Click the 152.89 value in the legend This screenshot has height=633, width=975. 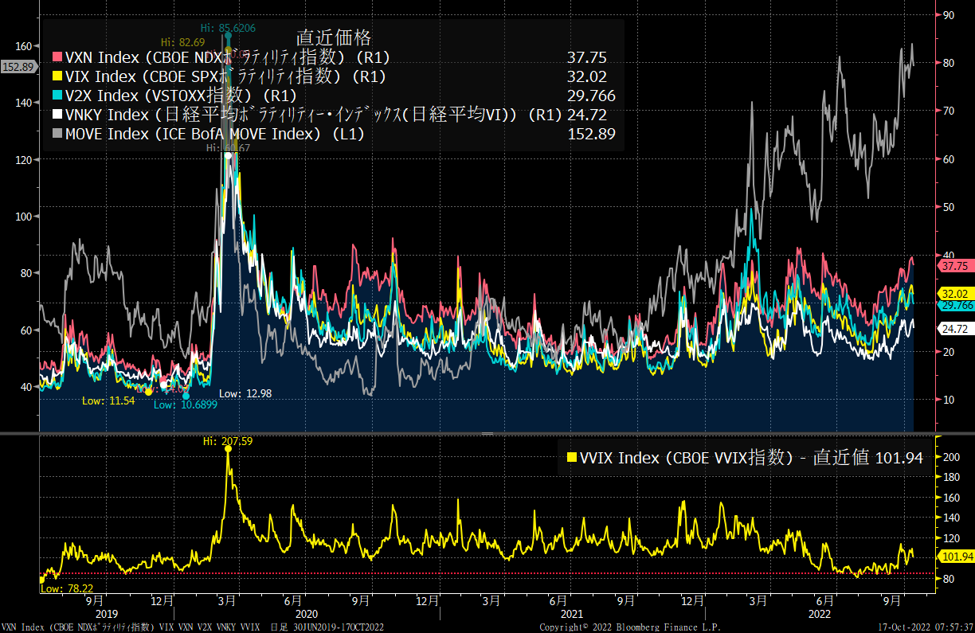[591, 135]
